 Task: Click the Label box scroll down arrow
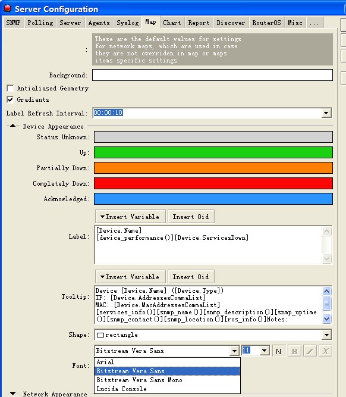[326, 258]
